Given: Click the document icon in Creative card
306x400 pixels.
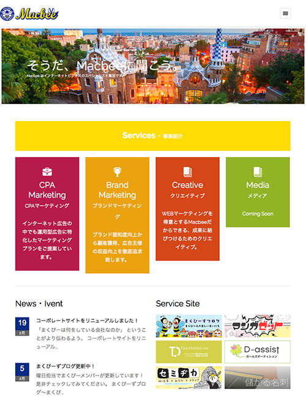Looking at the screenshot, I should click(188, 172).
